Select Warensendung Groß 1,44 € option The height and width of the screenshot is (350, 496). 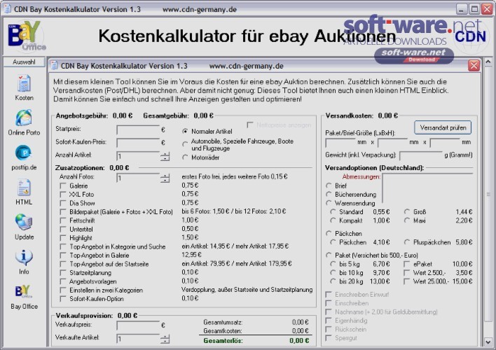(407, 212)
